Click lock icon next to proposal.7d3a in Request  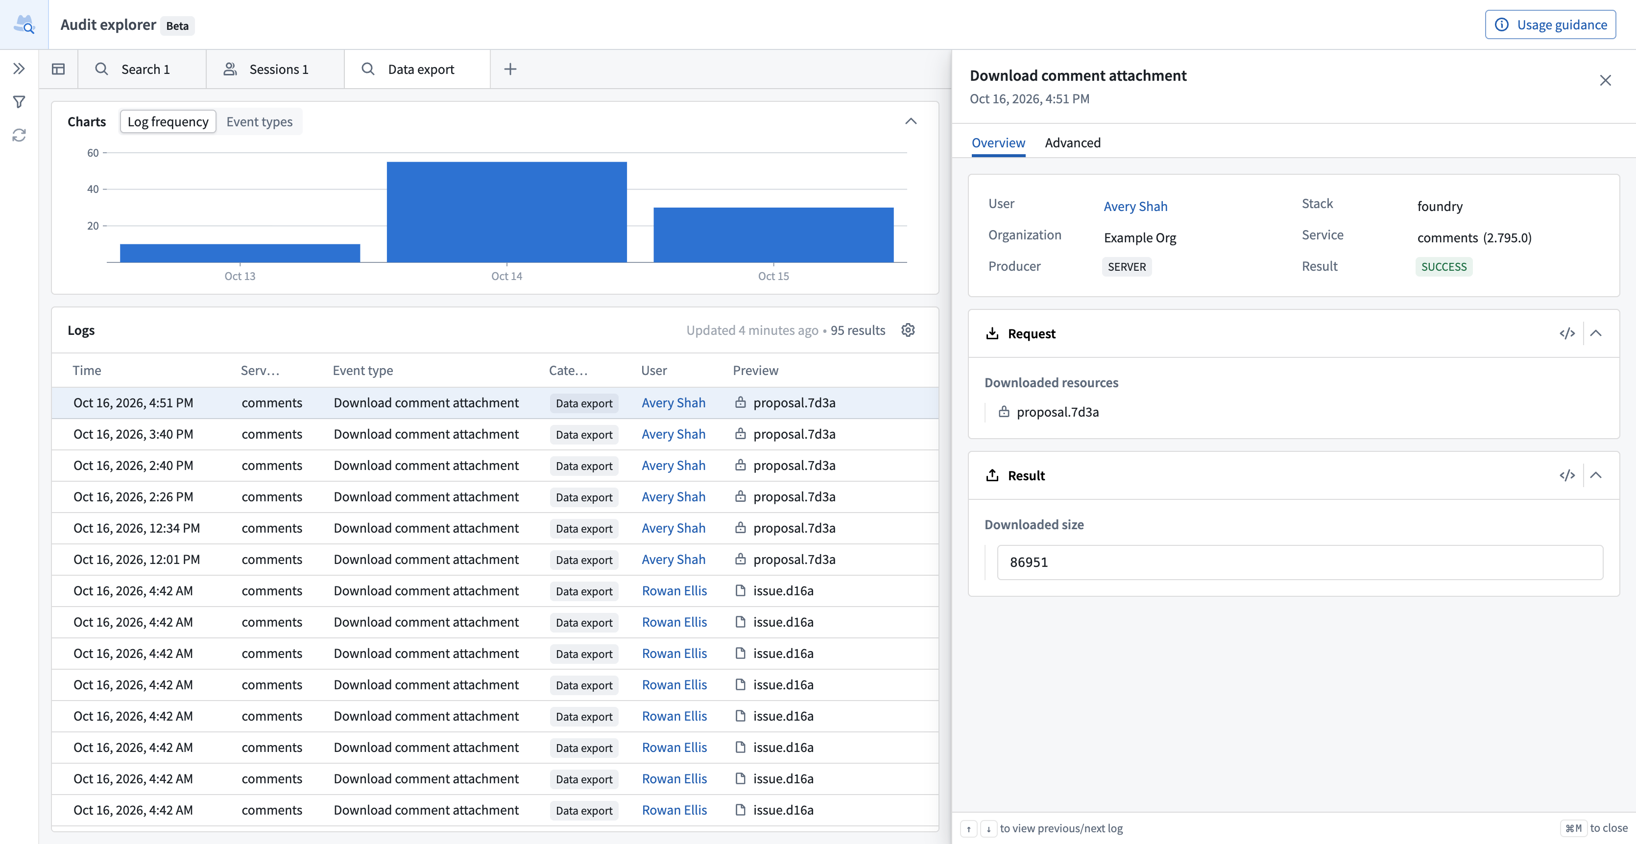click(1004, 412)
